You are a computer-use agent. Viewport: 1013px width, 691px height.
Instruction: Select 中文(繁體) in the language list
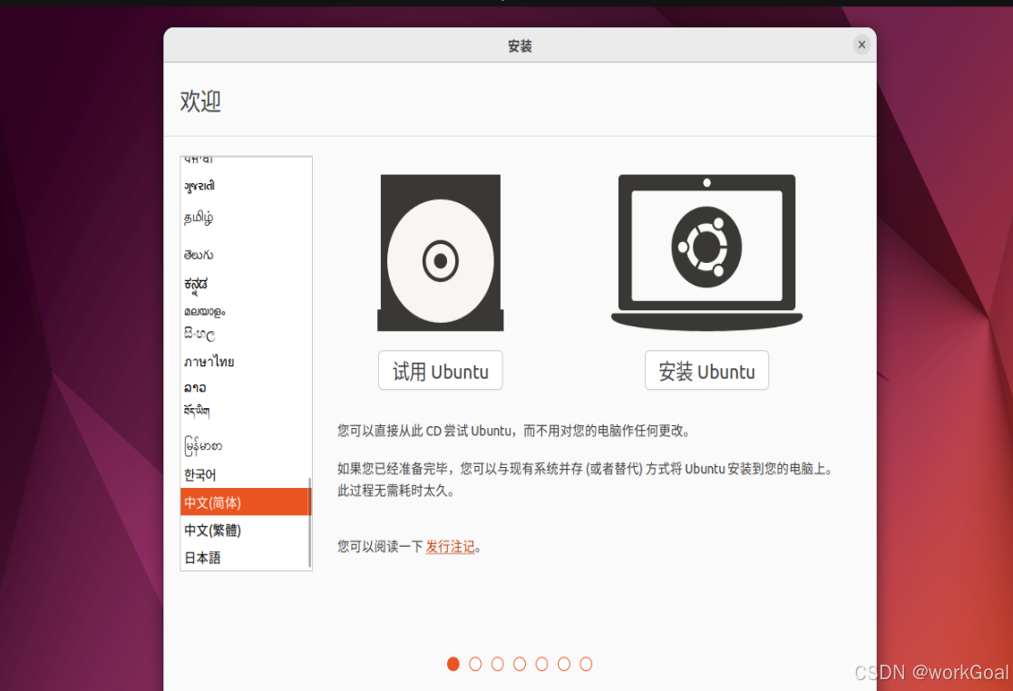pos(246,530)
